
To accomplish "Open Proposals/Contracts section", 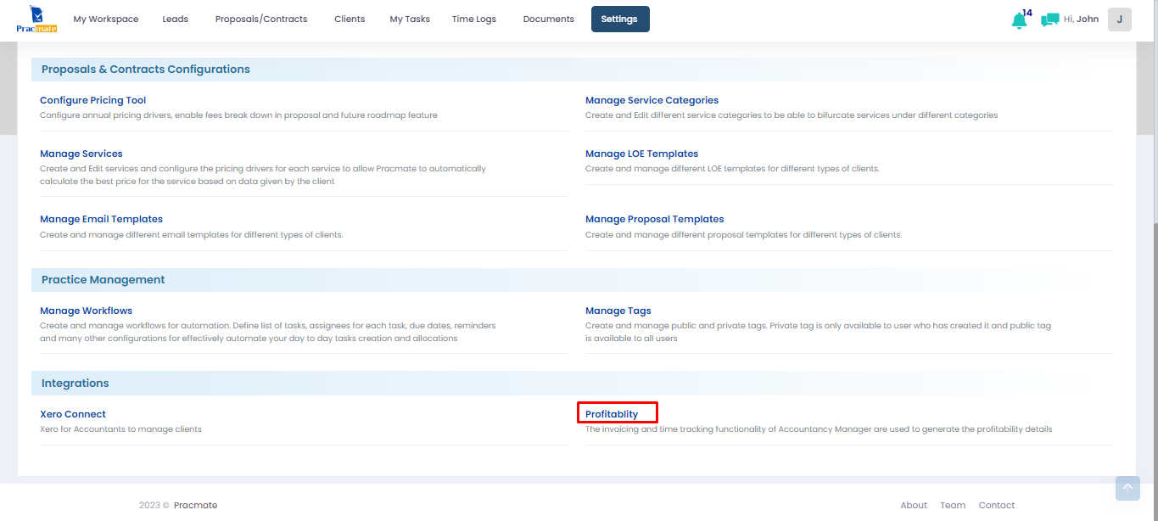I will (261, 19).
